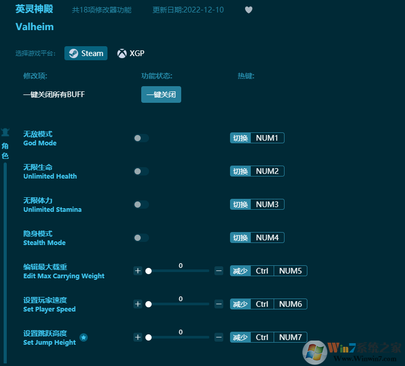405x366 pixels.
Task: Click the star badge beside Set Jump Height
Action: click(84, 337)
